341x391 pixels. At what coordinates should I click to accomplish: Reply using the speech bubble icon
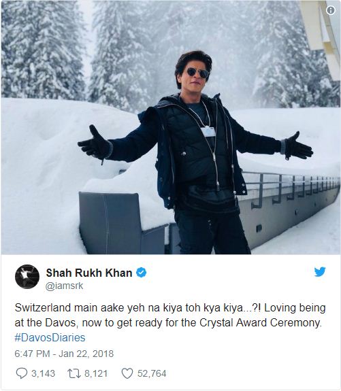pyautogui.click(x=22, y=373)
